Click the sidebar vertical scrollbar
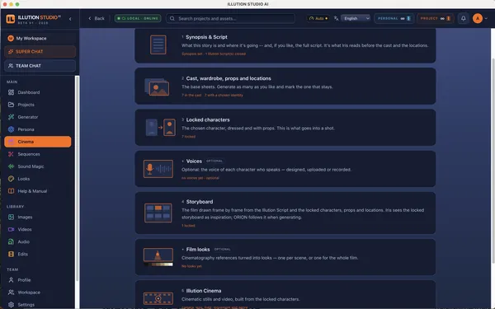Image resolution: width=495 pixels, height=309 pixels. (x=77, y=179)
